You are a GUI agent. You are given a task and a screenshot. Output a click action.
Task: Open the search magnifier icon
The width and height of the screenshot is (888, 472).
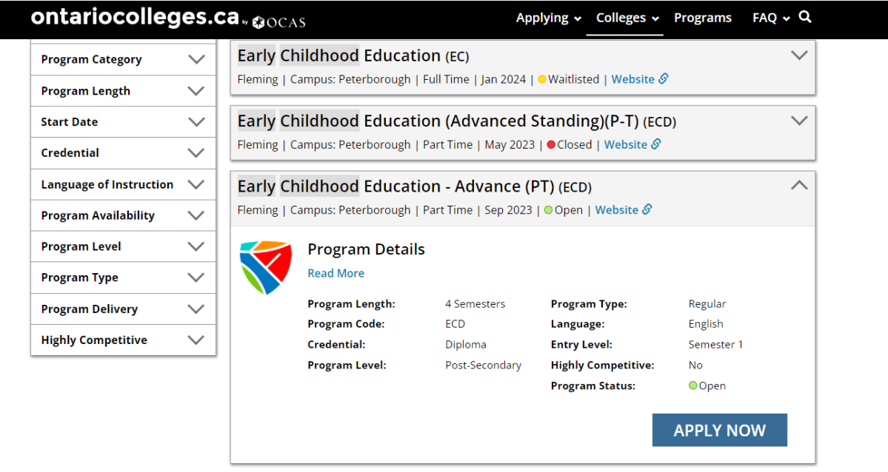click(x=805, y=18)
